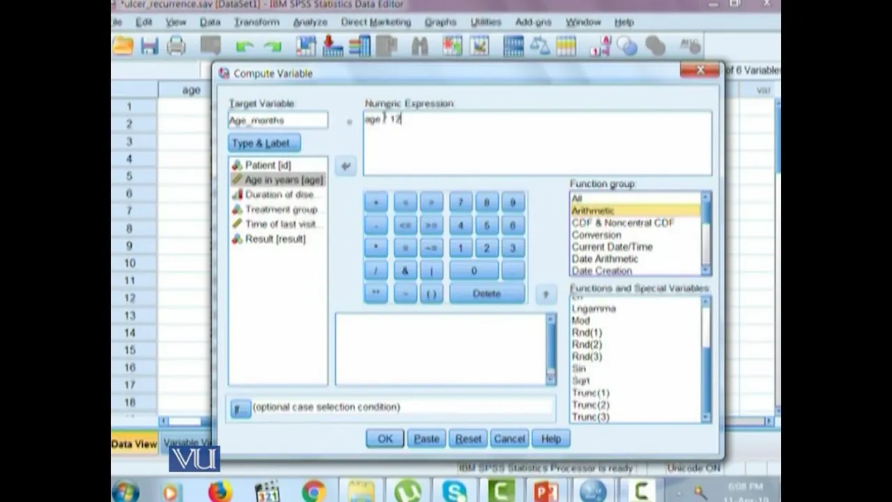Move variable with arrow button into expression
The width and height of the screenshot is (892, 502).
click(346, 166)
